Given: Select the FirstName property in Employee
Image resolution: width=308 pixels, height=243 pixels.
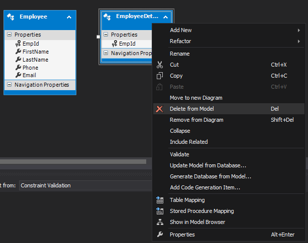Looking at the screenshot, I should pyautogui.click(x=35, y=52).
